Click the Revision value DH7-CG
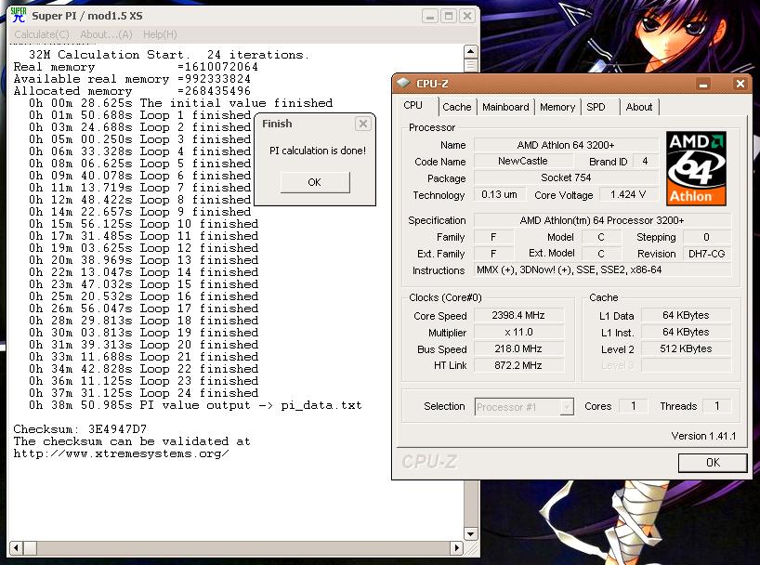The image size is (760, 565). point(706,254)
